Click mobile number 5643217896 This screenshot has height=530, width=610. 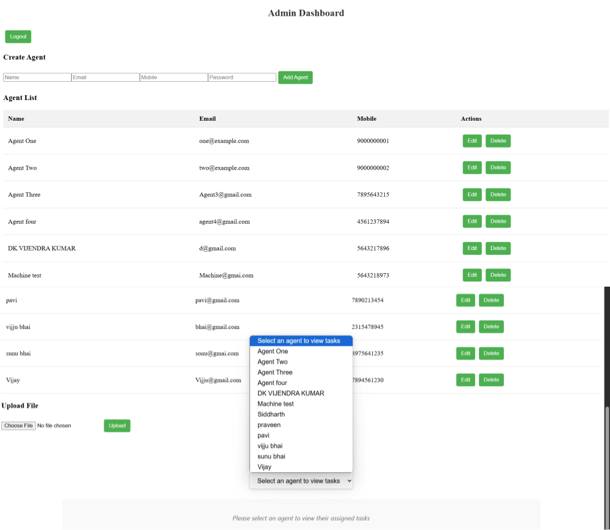[373, 248]
